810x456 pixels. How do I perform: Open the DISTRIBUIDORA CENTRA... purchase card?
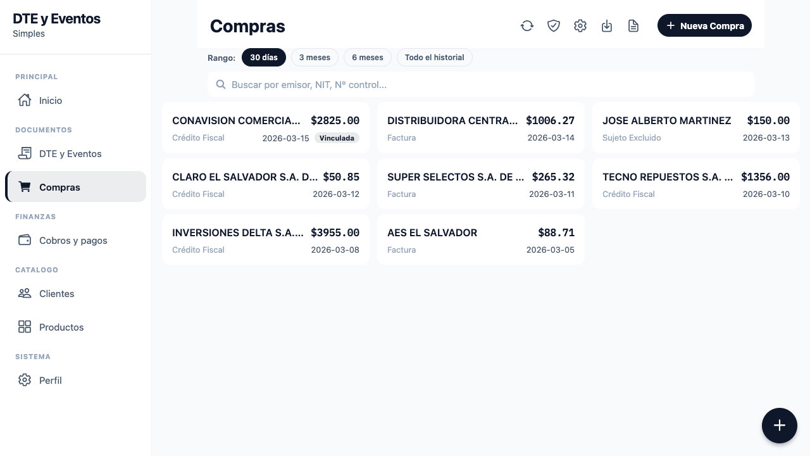481,128
